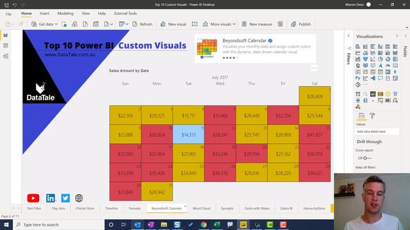410x230 pixels.
Task: Expand the Filters pane chevron
Action: 348,36
